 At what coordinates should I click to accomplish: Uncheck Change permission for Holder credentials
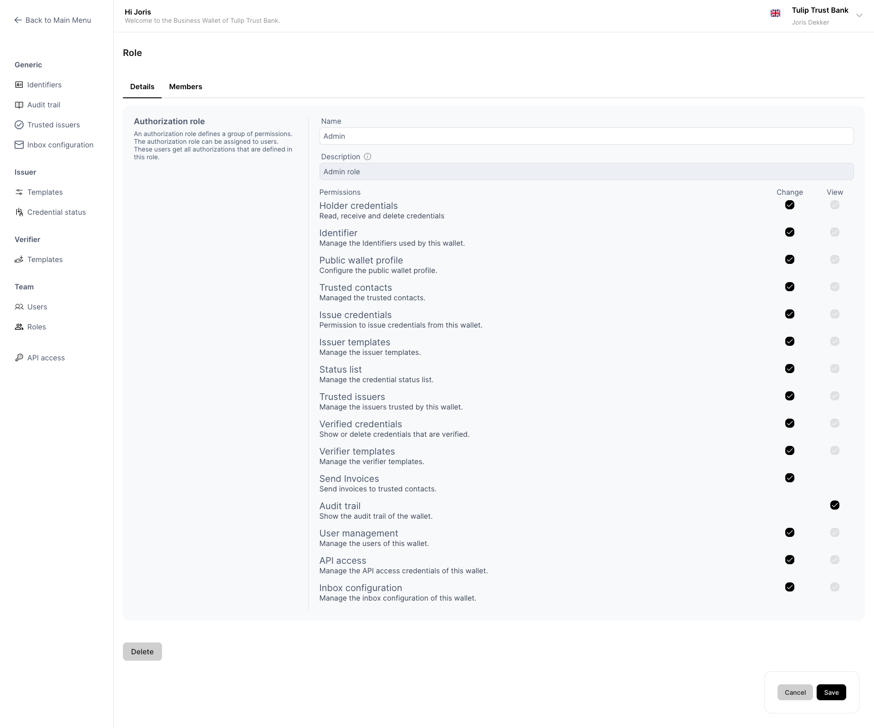790,205
